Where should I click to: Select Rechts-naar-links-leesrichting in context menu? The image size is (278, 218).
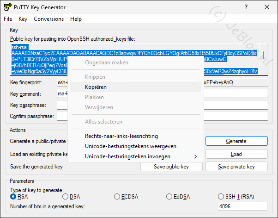[x=121, y=136]
